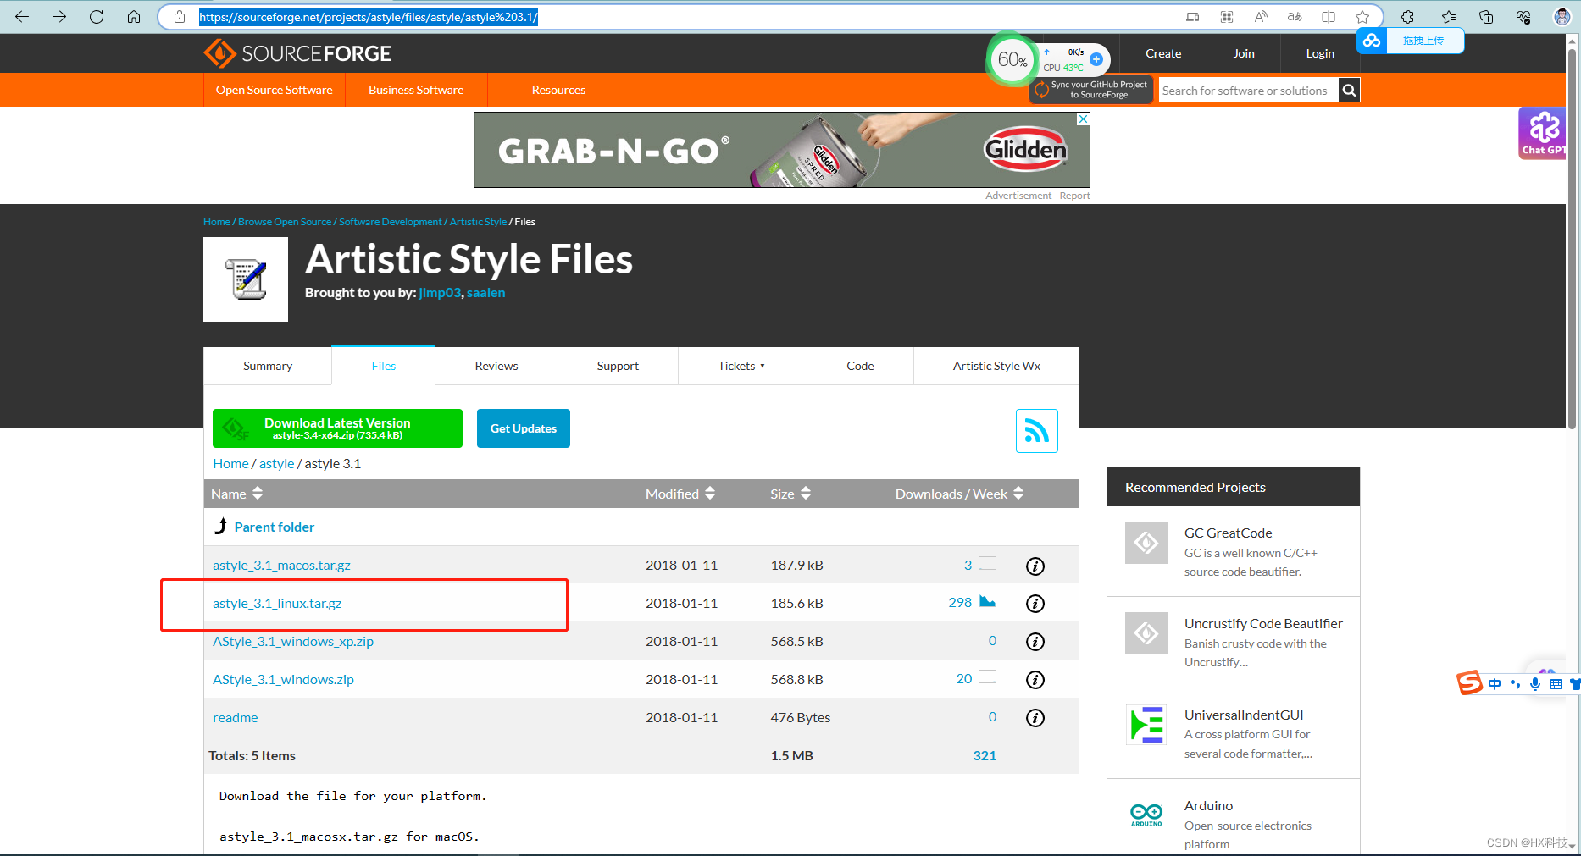This screenshot has width=1581, height=856.
Task: Click the UniversalIndentGUI project icon
Action: [1146, 725]
